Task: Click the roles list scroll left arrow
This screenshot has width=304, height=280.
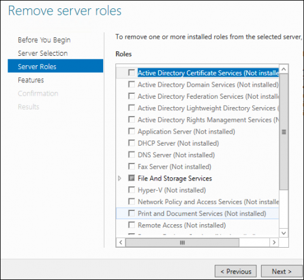Action: click(x=120, y=243)
